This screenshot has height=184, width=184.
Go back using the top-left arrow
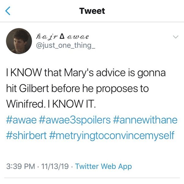point(8,11)
